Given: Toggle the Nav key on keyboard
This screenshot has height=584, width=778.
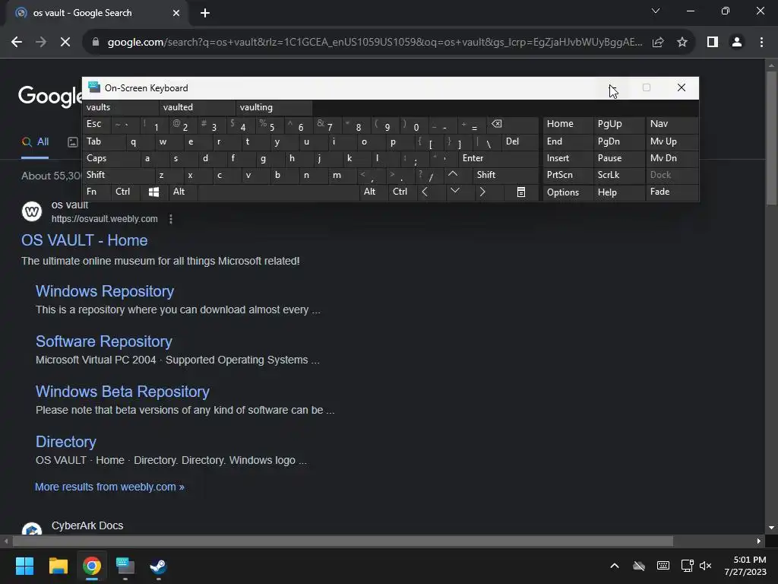Looking at the screenshot, I should 672,124.
